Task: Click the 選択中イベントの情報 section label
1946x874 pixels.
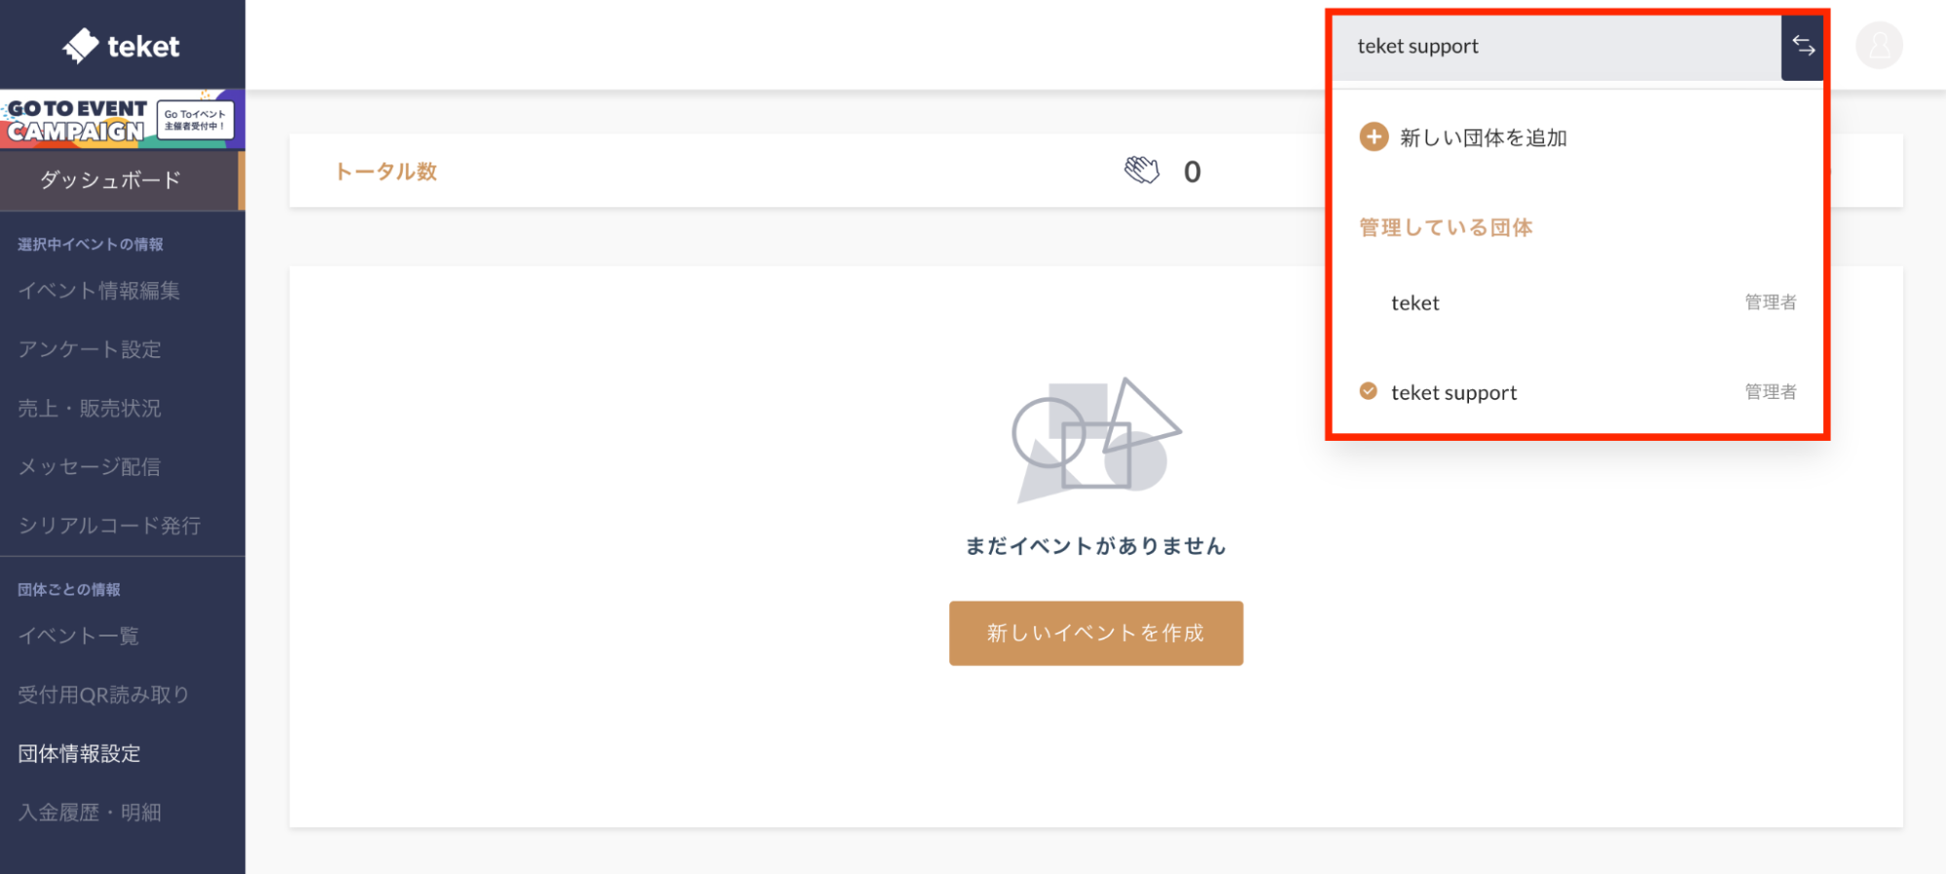Action: click(91, 244)
